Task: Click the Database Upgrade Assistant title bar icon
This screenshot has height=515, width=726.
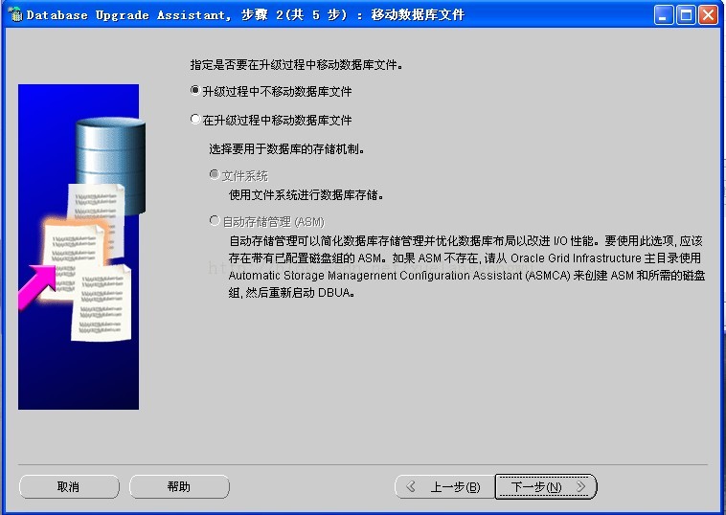Action: click(x=14, y=14)
